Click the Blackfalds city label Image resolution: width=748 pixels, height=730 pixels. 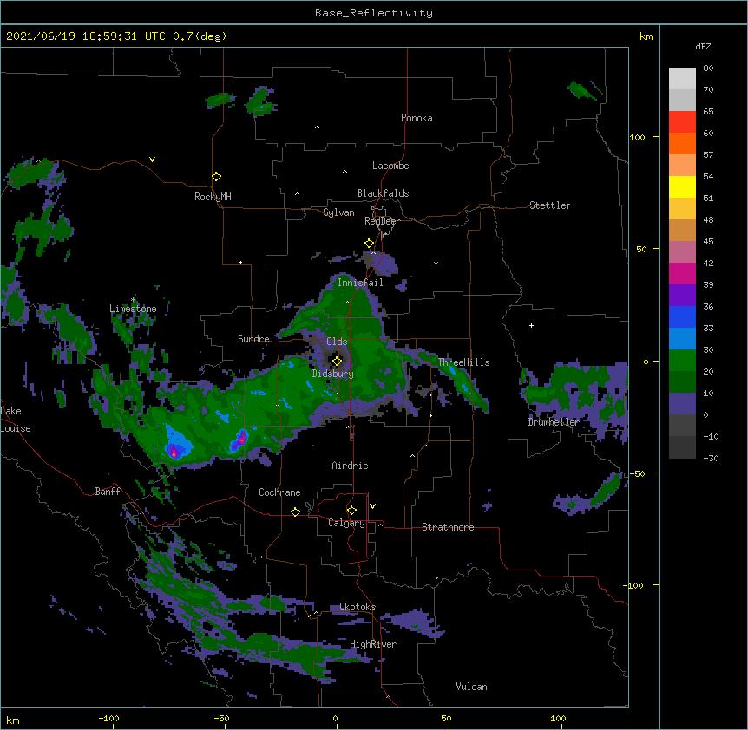tap(383, 193)
